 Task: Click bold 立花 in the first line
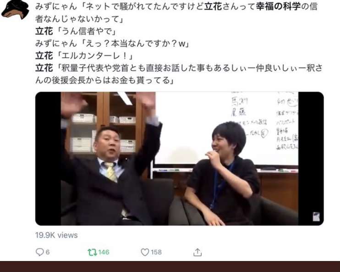(213, 6)
